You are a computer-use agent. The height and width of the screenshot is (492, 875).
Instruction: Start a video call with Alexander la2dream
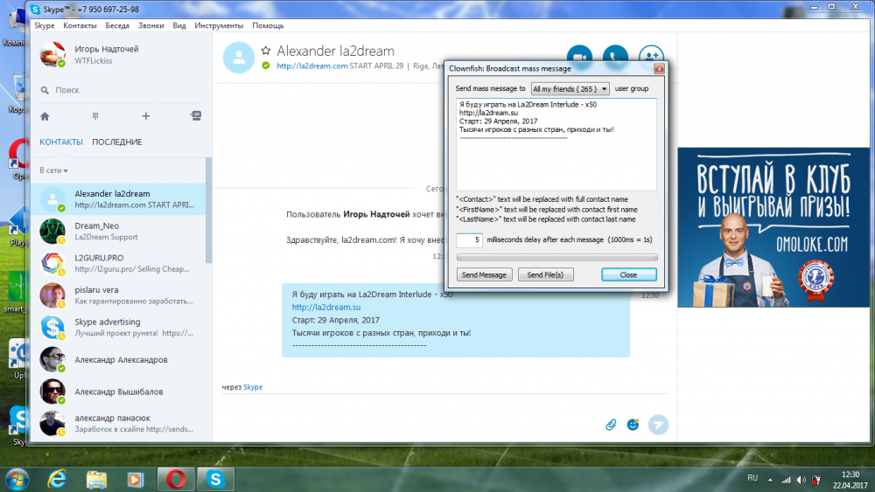point(579,55)
